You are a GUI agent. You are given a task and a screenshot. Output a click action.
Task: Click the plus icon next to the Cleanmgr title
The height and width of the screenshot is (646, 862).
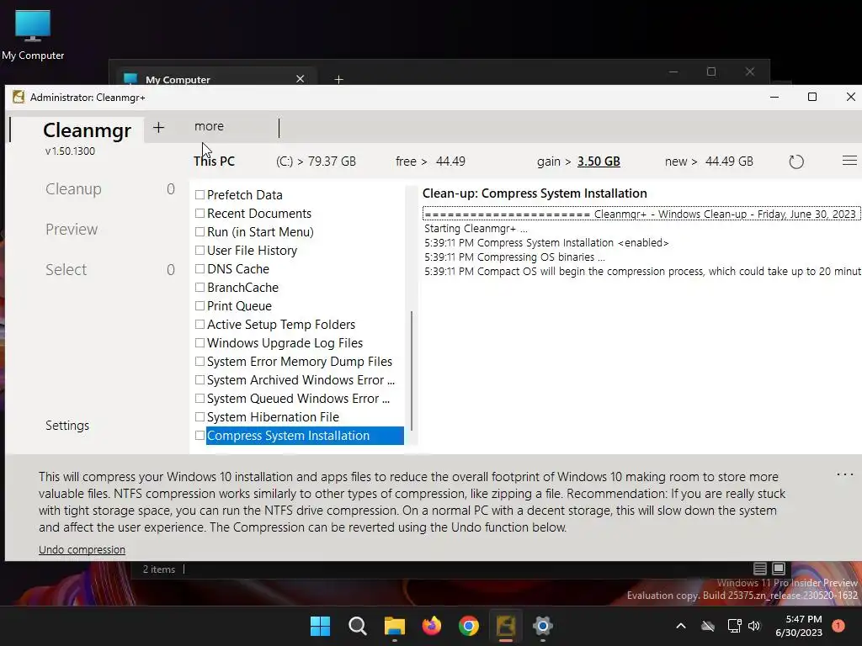(158, 128)
